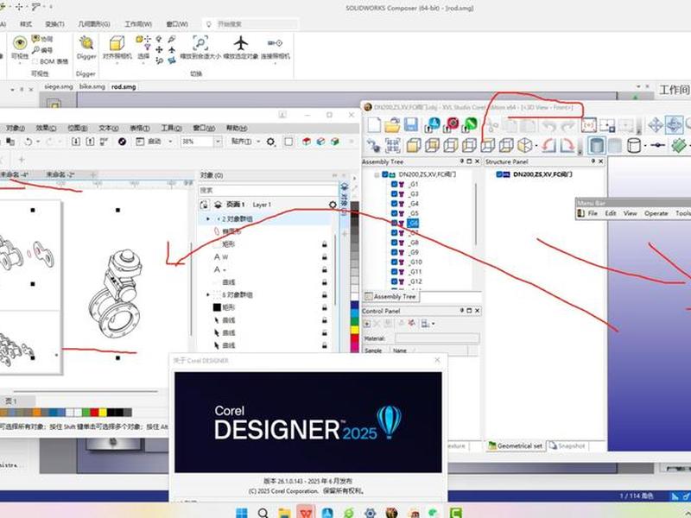
Task: Click the isometric cube view icon in XVL Studio
Action: (x=525, y=145)
